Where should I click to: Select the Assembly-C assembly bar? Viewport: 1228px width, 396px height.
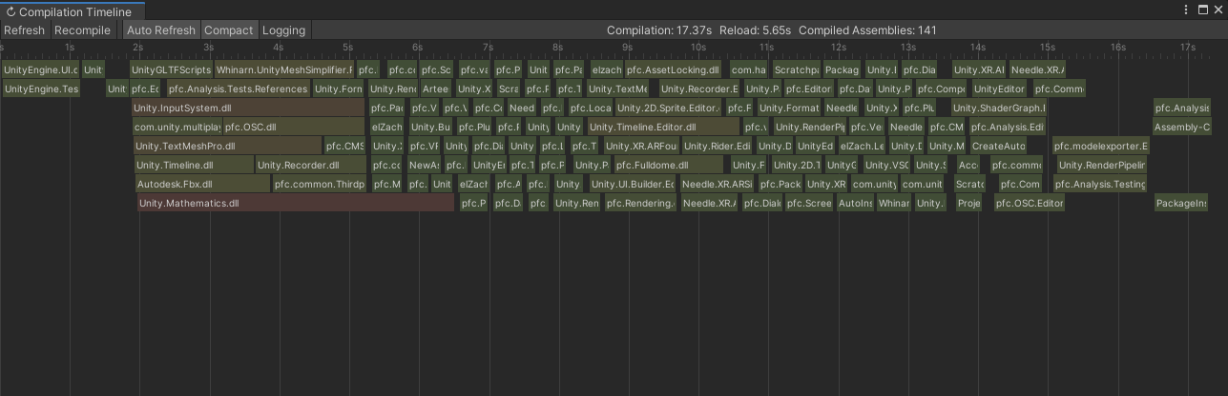tap(1181, 127)
